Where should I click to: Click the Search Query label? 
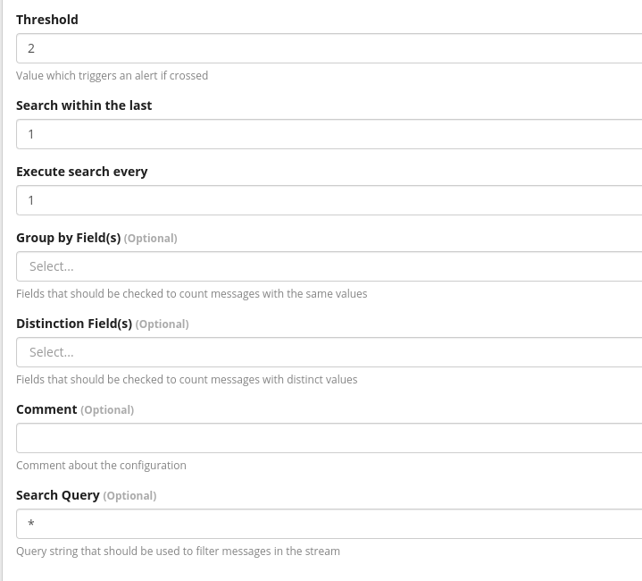coord(58,495)
